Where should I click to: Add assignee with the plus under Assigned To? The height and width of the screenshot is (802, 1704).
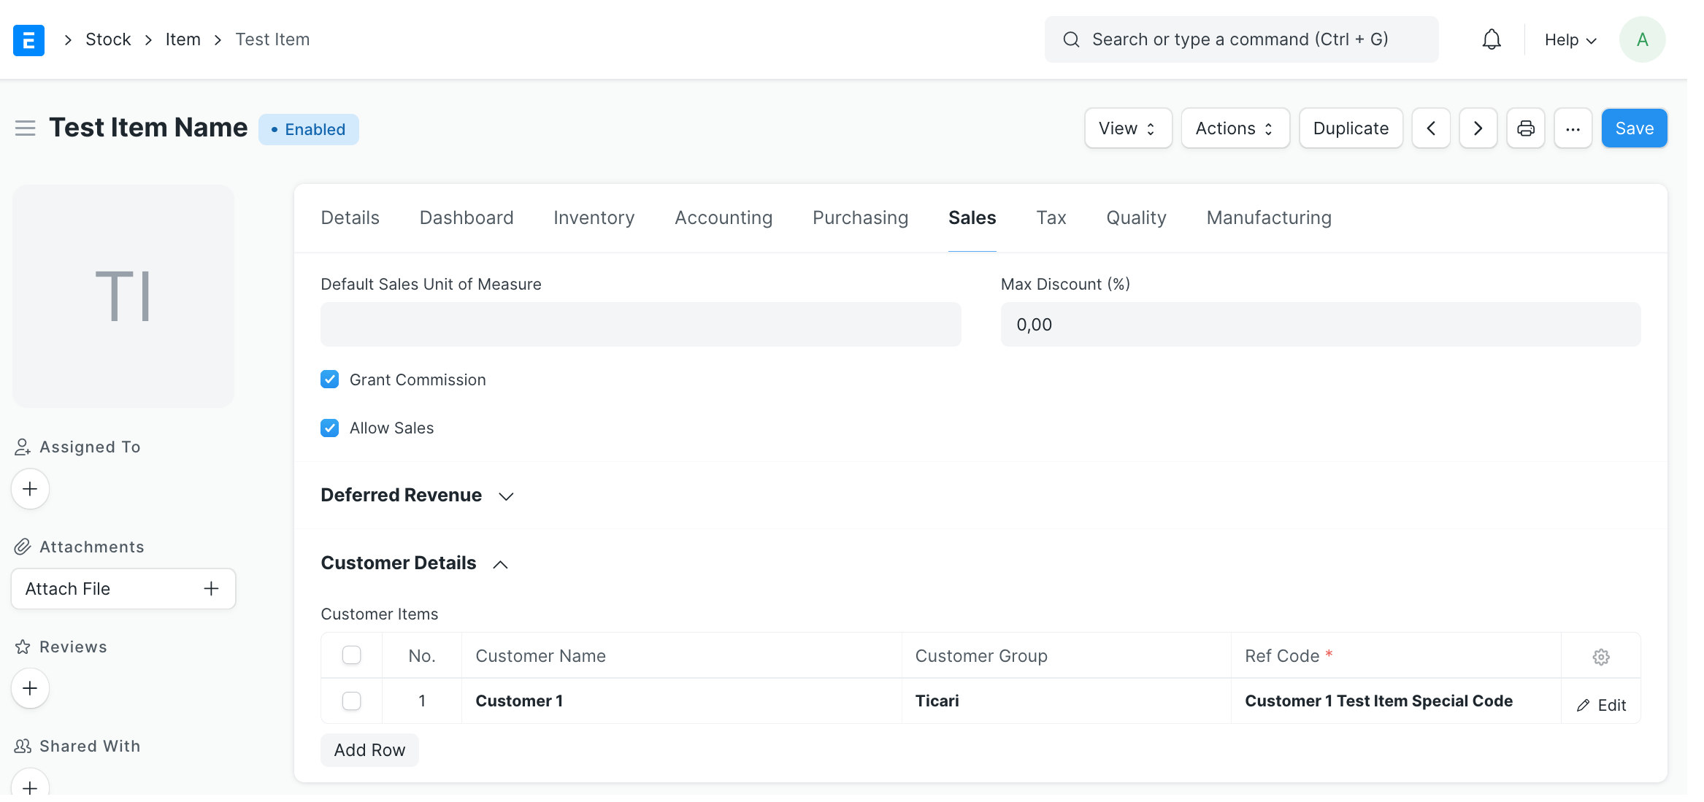(x=30, y=489)
